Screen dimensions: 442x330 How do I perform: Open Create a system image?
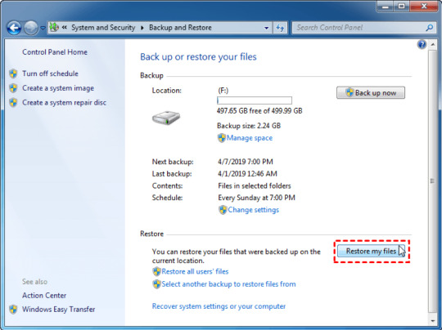58,88
